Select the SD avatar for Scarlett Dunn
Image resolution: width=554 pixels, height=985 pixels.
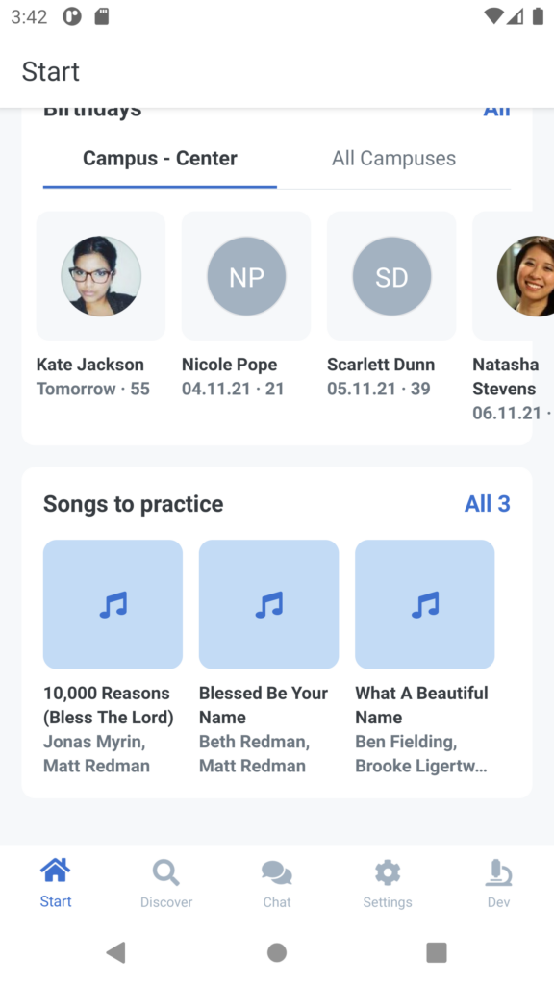pos(392,276)
